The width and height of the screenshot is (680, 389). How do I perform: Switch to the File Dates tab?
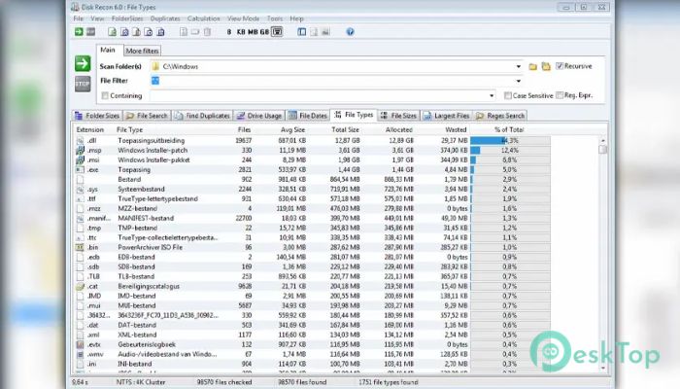click(308, 116)
